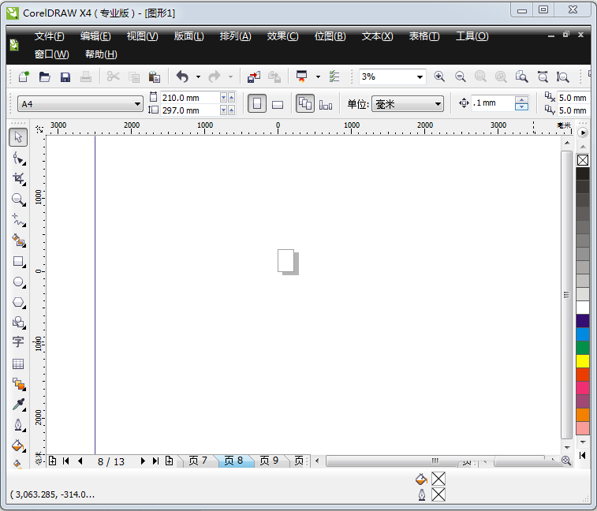Go to the last page
This screenshot has height=511, width=597.
[x=155, y=461]
